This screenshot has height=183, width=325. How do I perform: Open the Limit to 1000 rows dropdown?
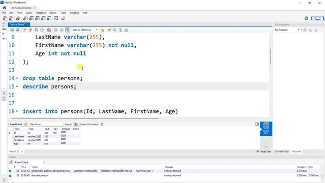click(85, 30)
